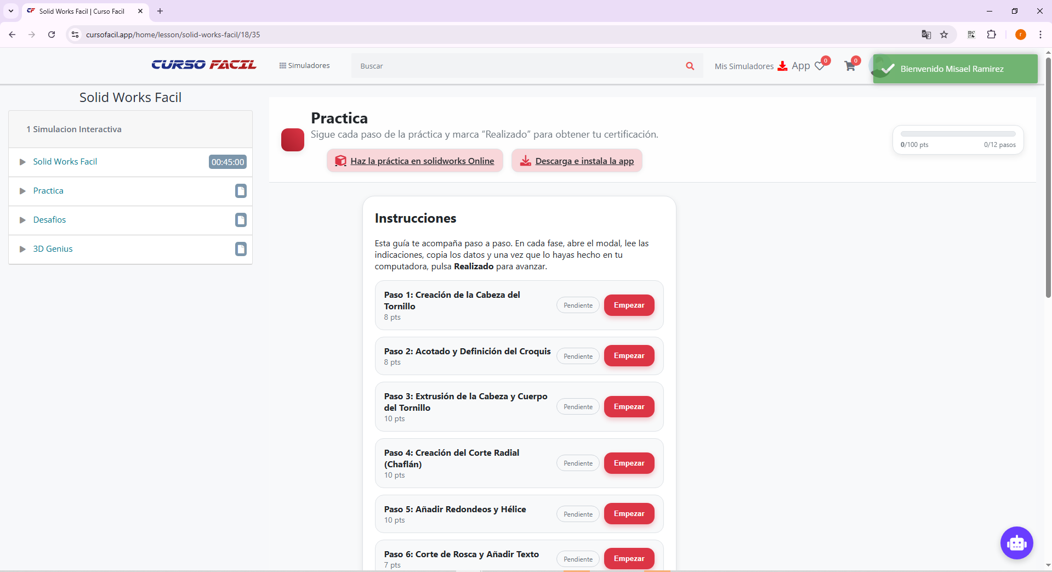Go back to previous page
1052x572 pixels.
point(12,35)
